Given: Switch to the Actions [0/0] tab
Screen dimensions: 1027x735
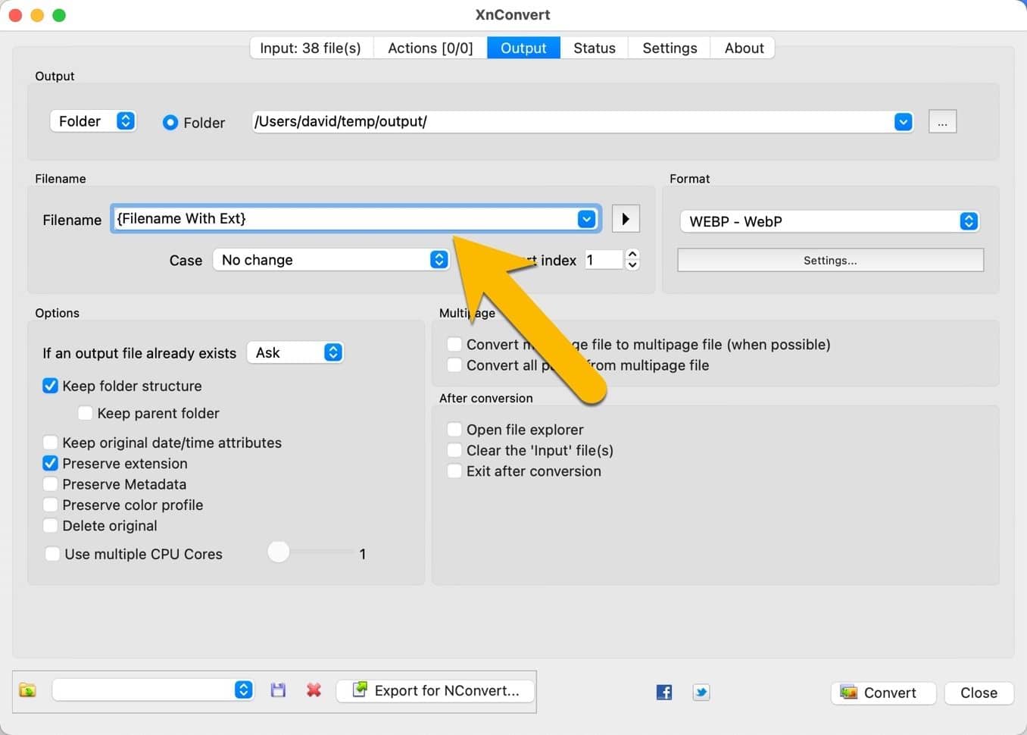Looking at the screenshot, I should tap(430, 48).
